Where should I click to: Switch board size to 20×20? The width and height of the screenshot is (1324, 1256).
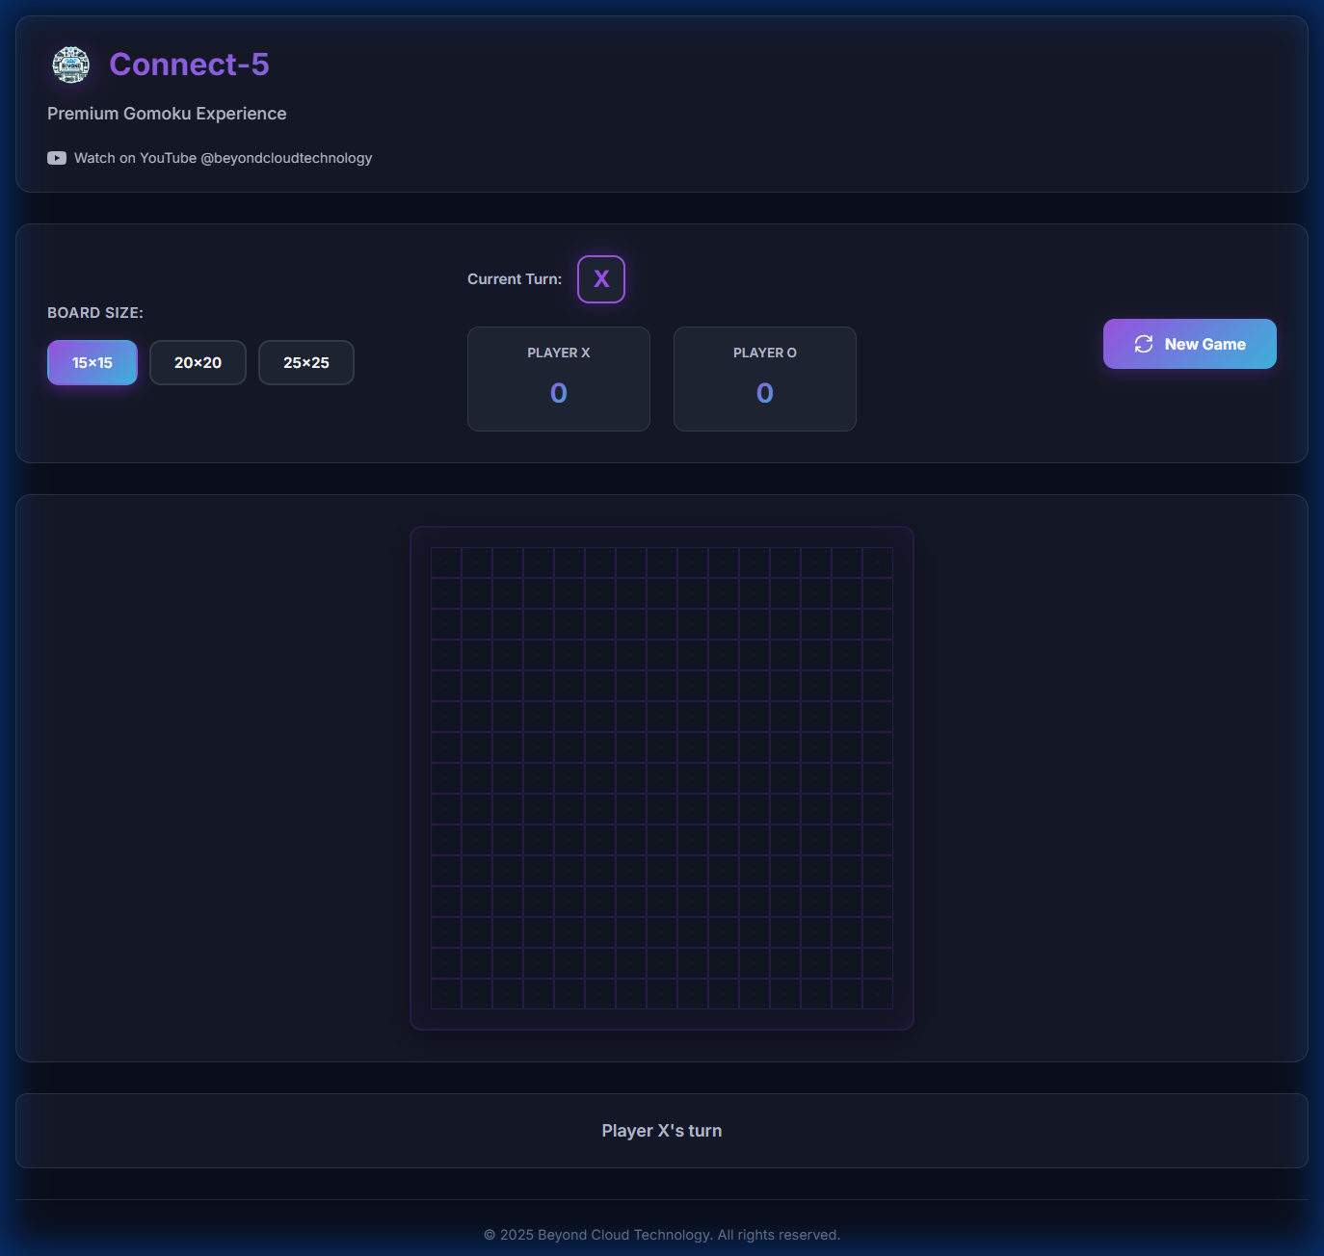point(198,363)
